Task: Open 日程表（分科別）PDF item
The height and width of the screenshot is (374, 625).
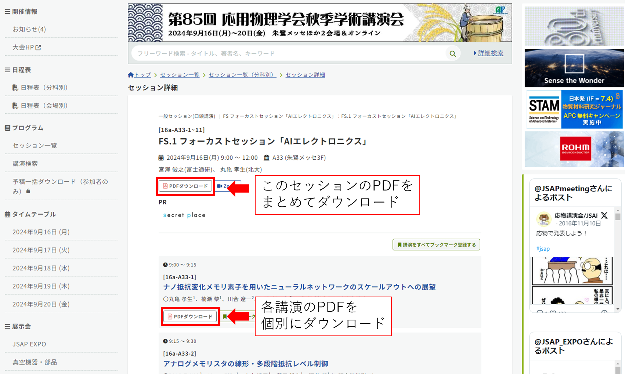Action: pyautogui.click(x=40, y=87)
